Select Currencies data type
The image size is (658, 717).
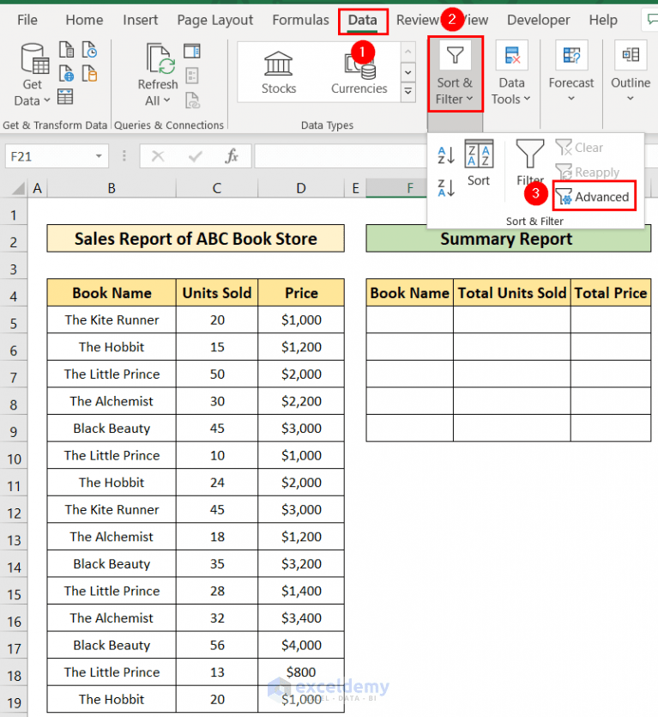pyautogui.click(x=359, y=73)
